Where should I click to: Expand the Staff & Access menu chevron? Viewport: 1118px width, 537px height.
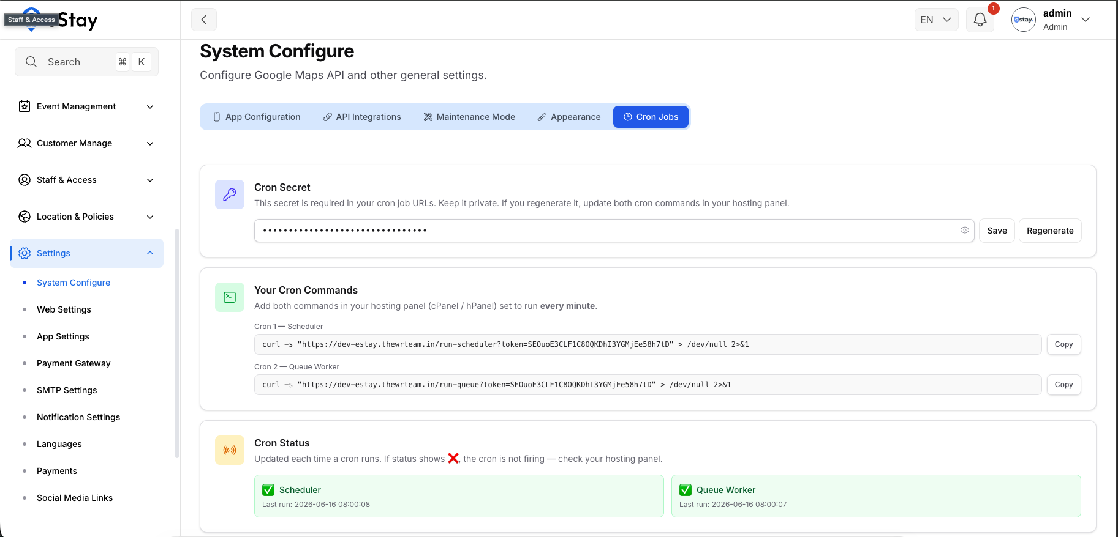pos(150,180)
